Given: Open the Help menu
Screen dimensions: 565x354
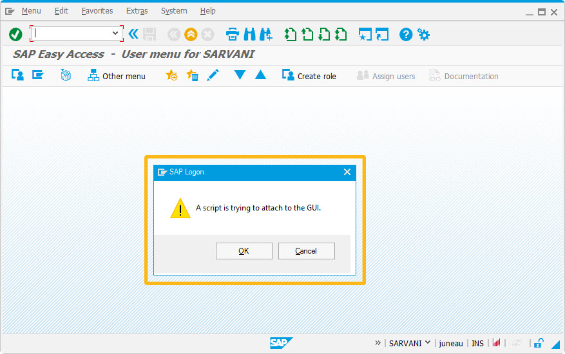Looking at the screenshot, I should point(208,11).
